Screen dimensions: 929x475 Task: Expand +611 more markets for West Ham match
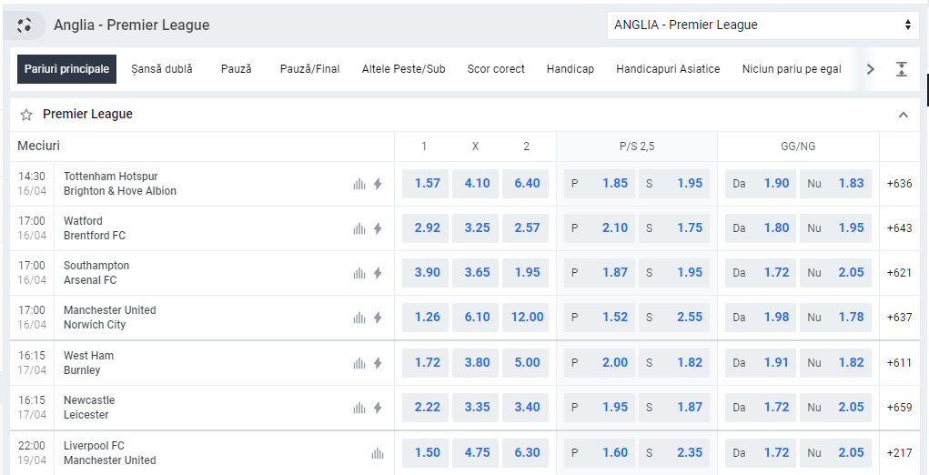[x=899, y=363]
